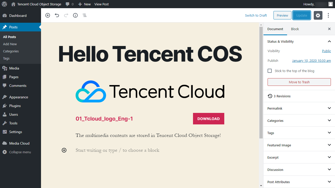
Task: Click the plus New icon in admin bar
Action: [80, 4]
